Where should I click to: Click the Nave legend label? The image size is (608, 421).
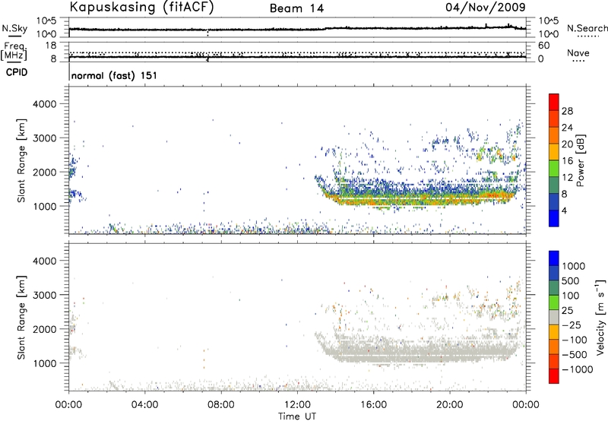pyautogui.click(x=578, y=52)
